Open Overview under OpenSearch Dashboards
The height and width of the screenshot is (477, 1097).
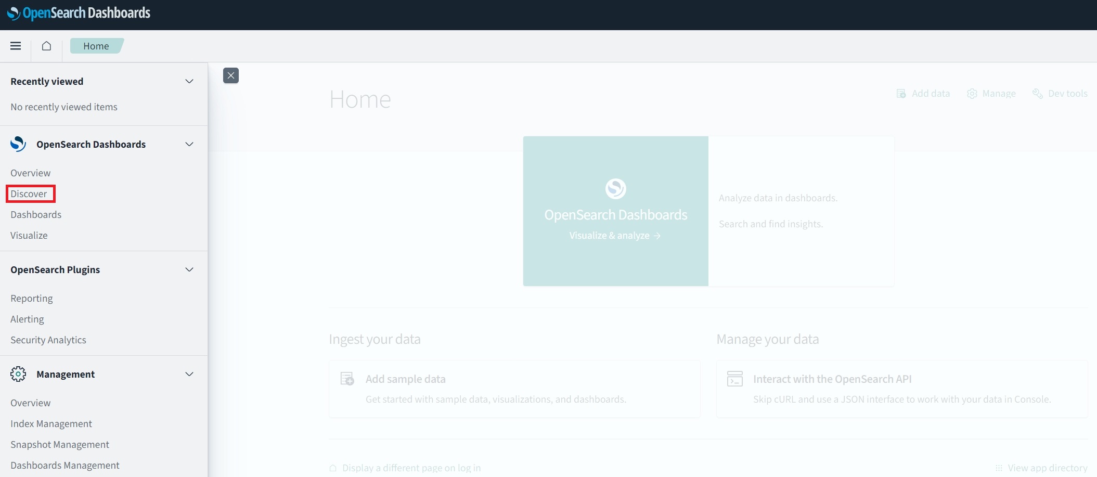click(x=31, y=173)
